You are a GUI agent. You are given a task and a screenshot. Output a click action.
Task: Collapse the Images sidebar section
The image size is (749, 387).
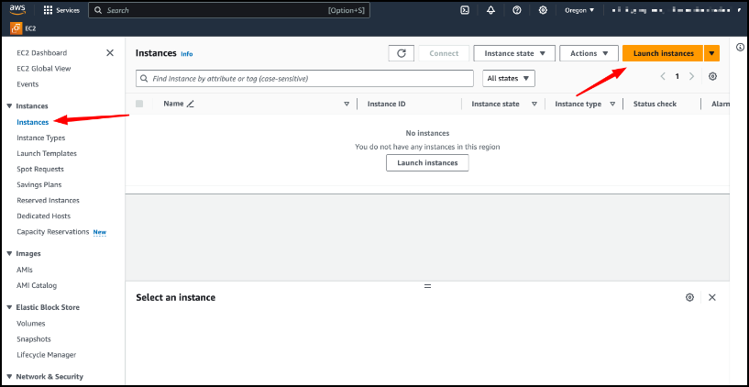tap(9, 254)
